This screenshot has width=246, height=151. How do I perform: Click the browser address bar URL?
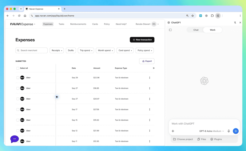(x=55, y=16)
